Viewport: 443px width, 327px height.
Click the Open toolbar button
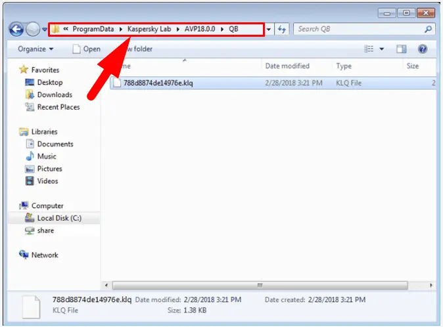pos(86,49)
